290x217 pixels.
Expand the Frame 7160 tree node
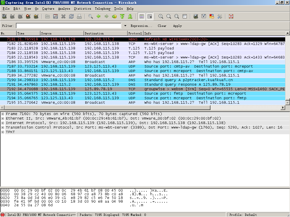(x=3, y=114)
